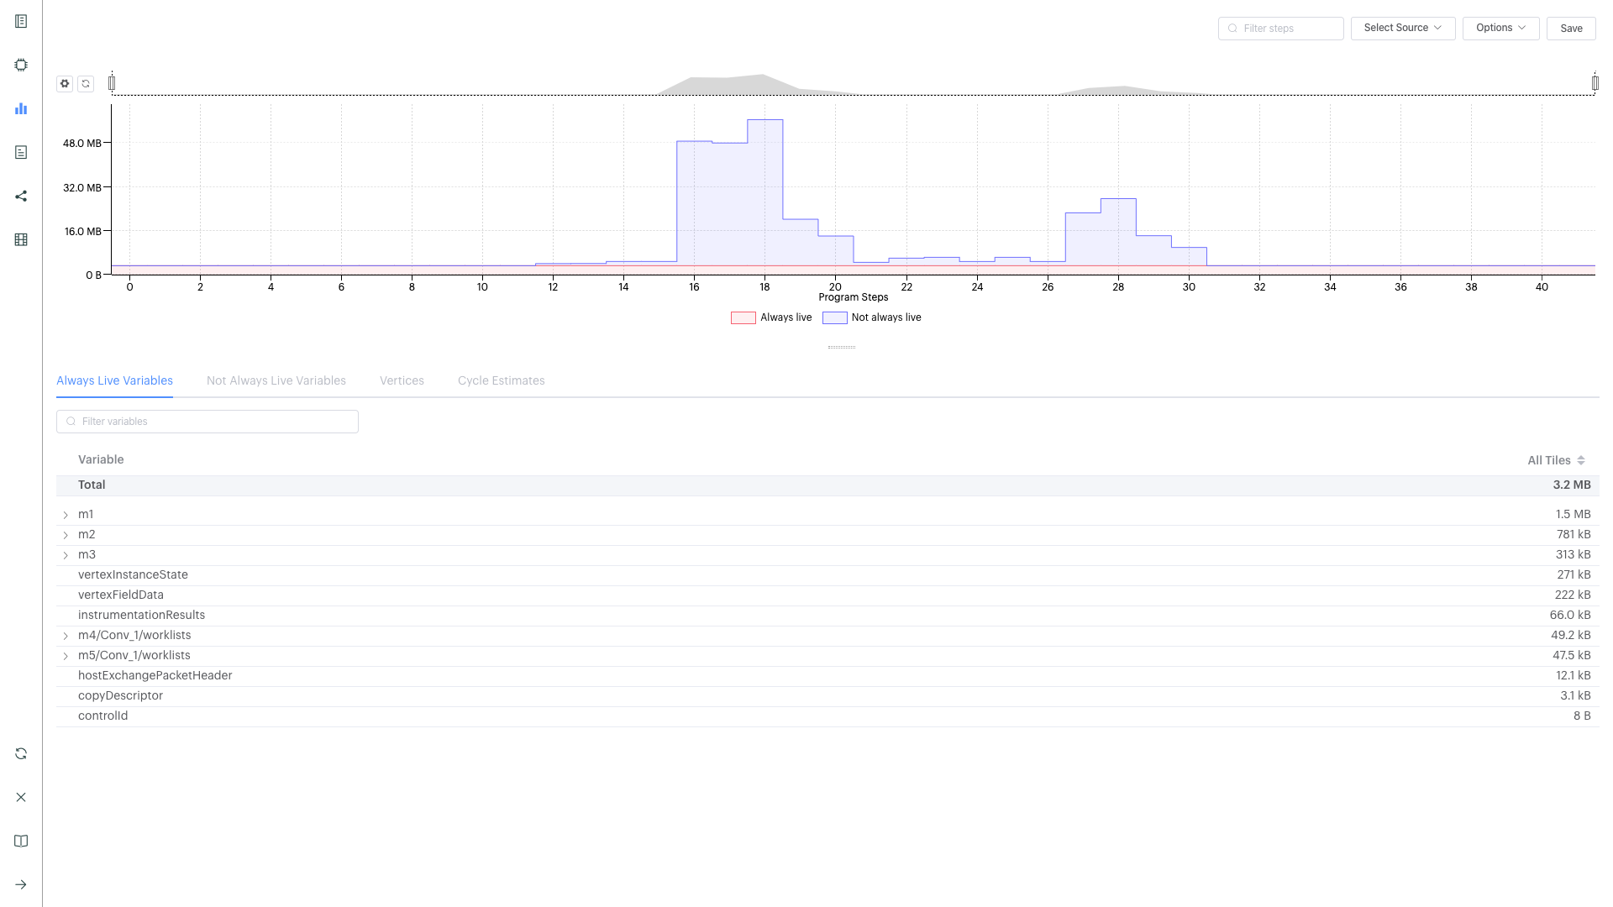Open the Select Source dropdown

(x=1402, y=28)
